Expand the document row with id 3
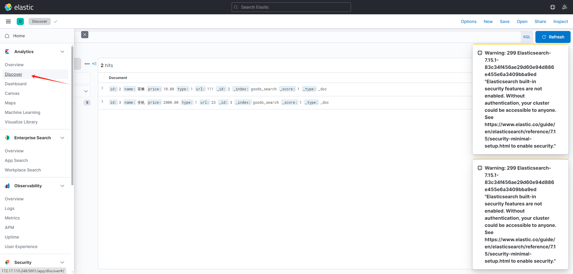573x274 pixels. [102, 102]
